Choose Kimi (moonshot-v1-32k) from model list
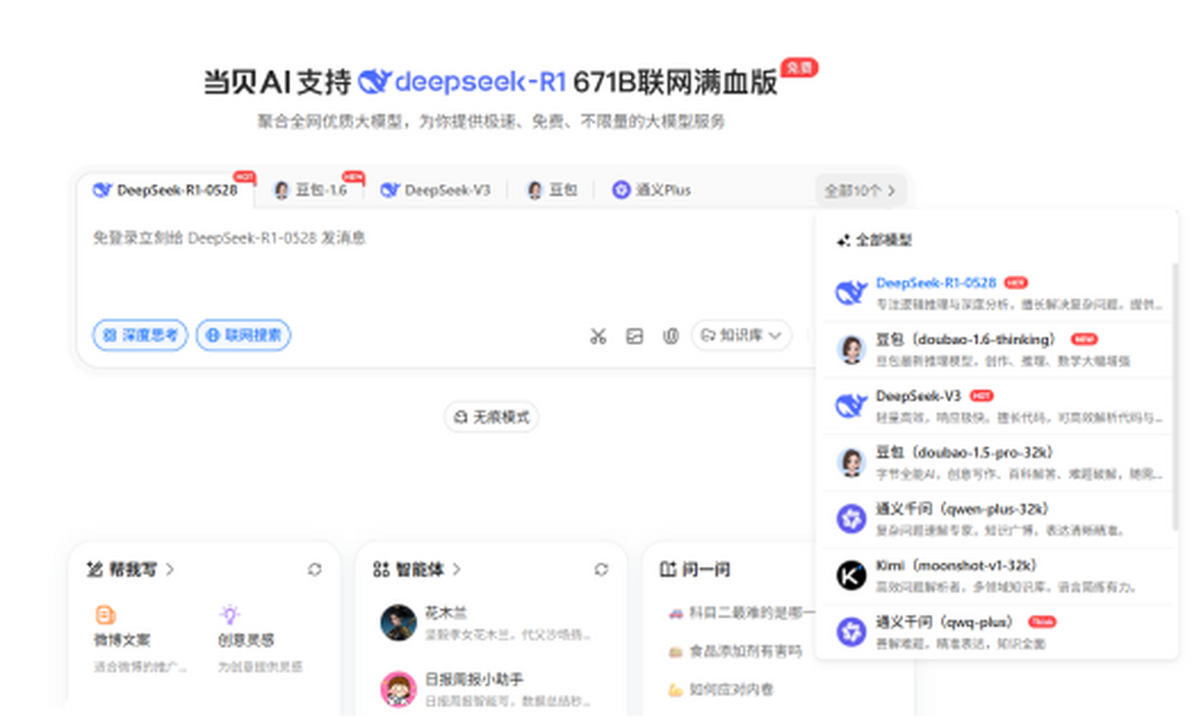The image size is (1192, 718). pos(995,576)
